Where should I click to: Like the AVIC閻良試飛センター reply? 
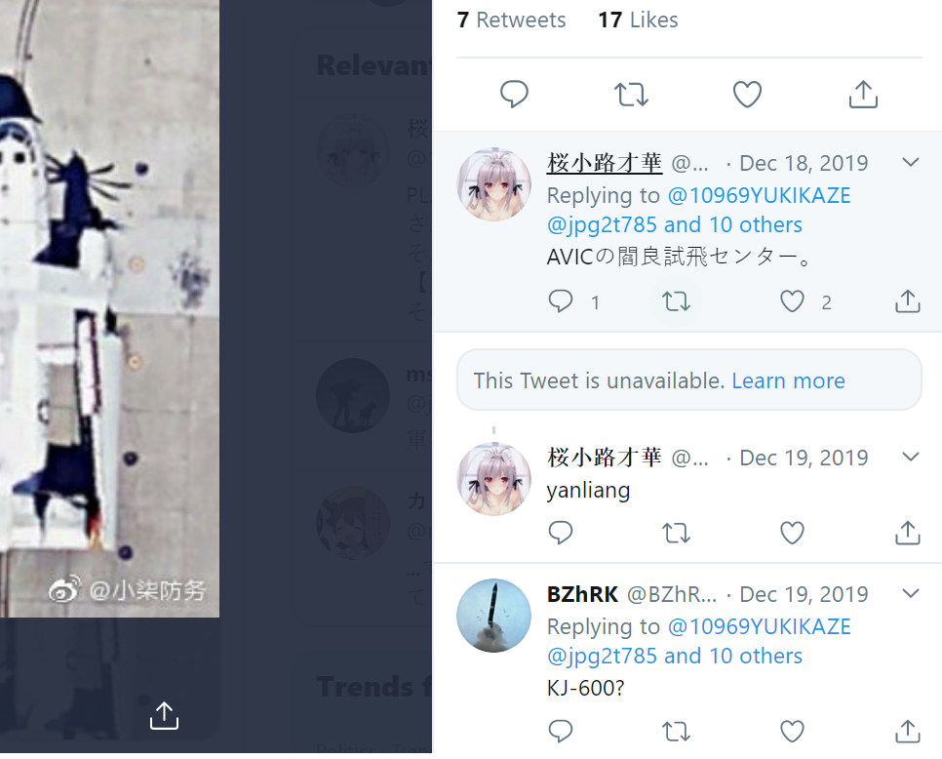coord(792,301)
